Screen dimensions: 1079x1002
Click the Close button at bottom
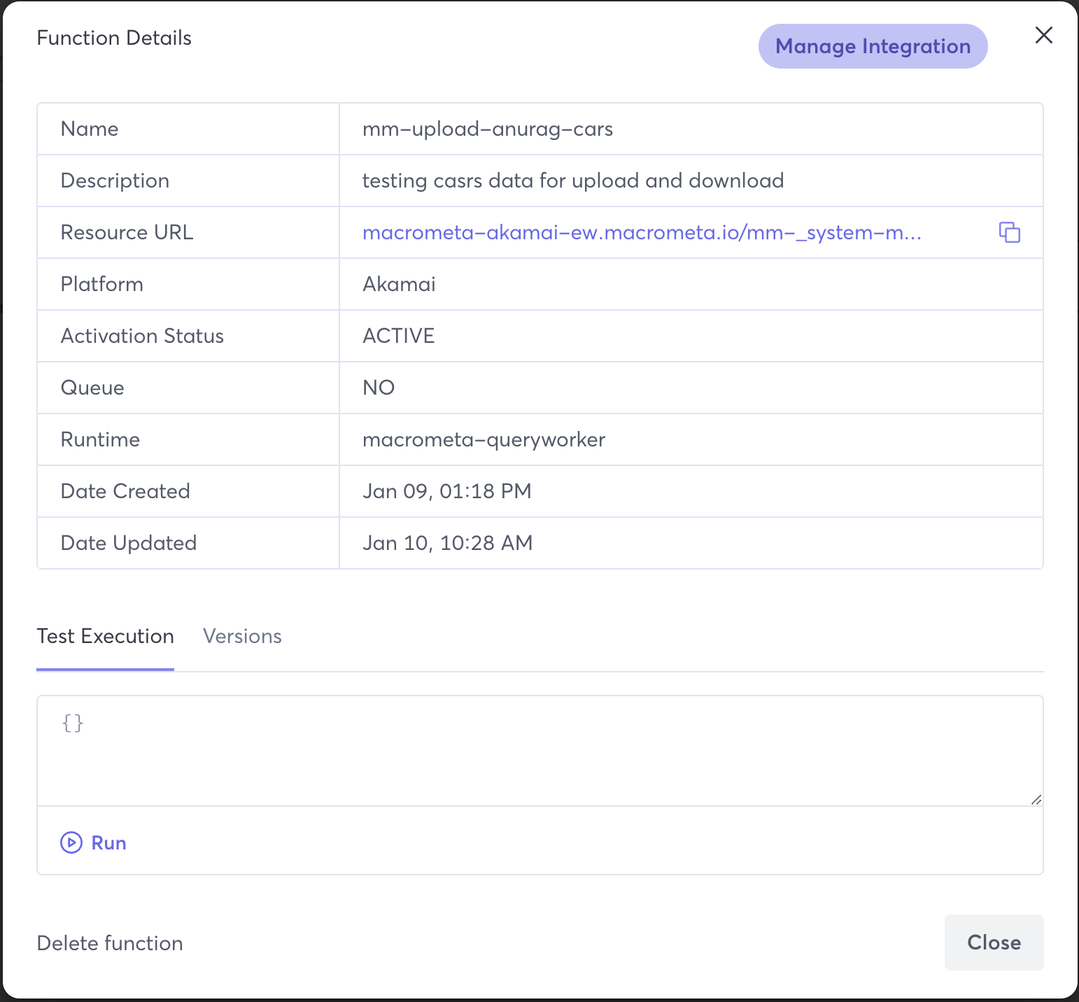pyautogui.click(x=993, y=942)
